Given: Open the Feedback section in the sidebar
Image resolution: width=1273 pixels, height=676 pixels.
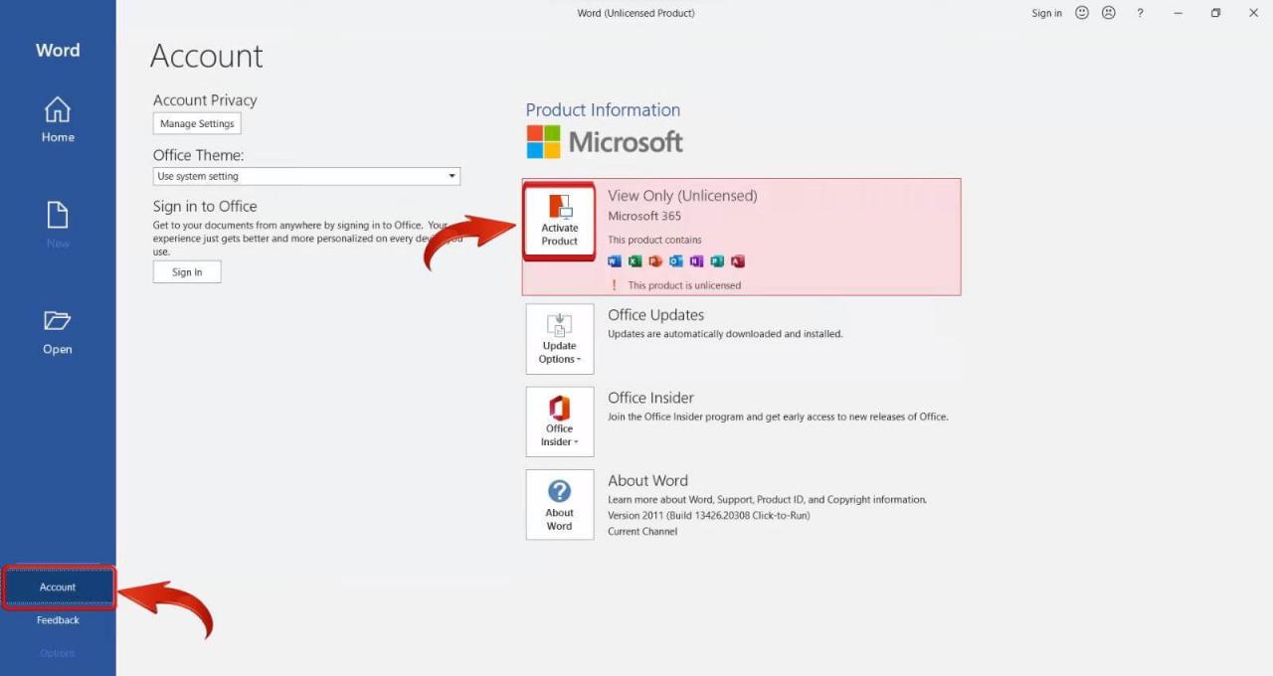Looking at the screenshot, I should (x=57, y=619).
